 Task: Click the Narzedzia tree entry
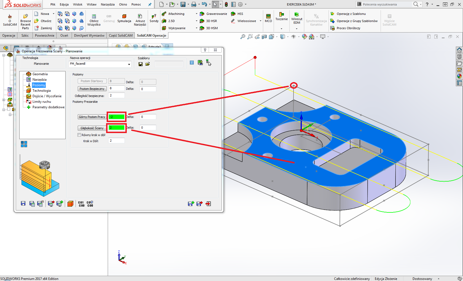pos(40,79)
